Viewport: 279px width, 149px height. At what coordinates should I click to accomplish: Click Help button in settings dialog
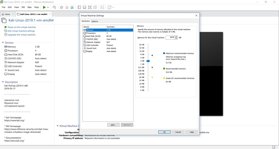click(192, 132)
